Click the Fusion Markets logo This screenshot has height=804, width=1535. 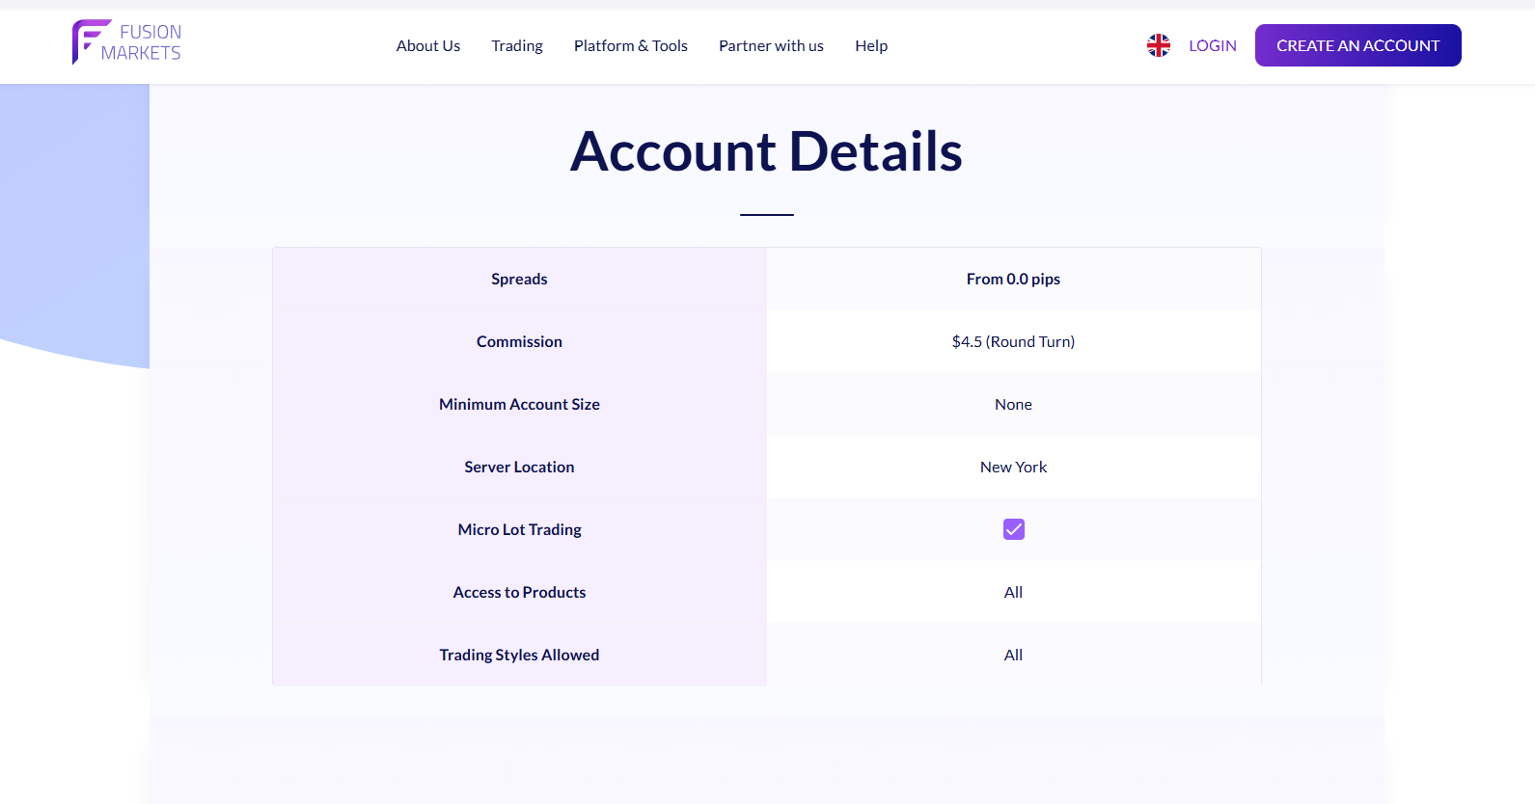(126, 43)
